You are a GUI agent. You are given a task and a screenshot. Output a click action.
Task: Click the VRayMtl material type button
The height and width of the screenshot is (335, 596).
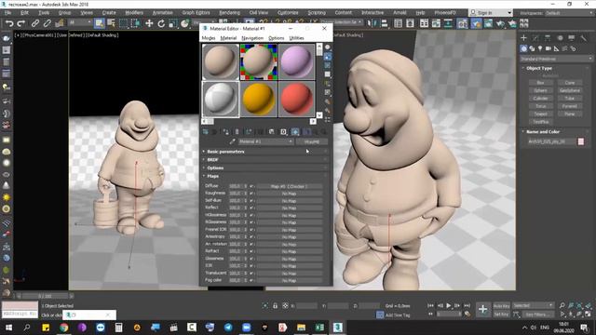(x=312, y=141)
